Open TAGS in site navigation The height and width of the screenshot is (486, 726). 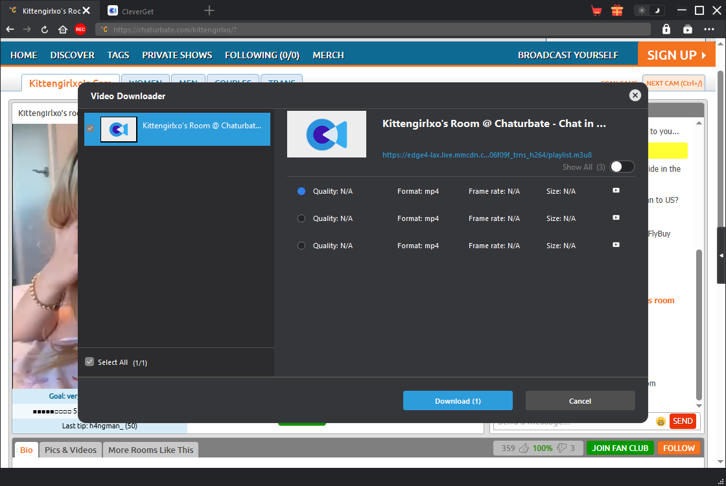[x=118, y=55]
